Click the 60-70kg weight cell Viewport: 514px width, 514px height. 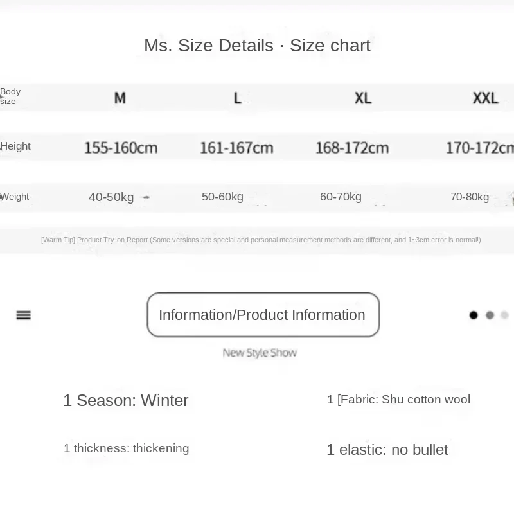[x=341, y=197]
